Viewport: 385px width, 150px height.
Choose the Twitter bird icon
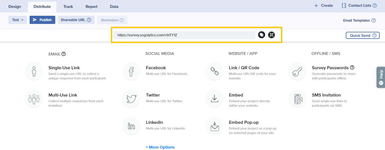pos(131,99)
